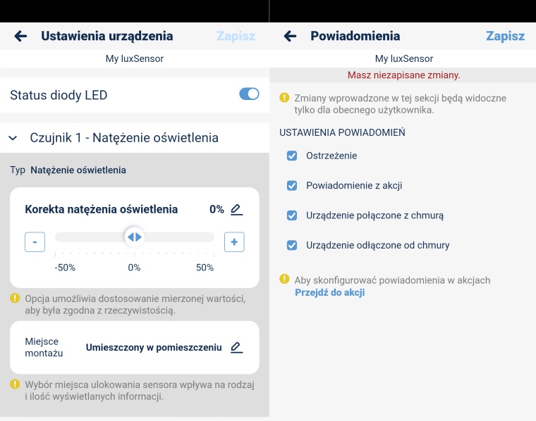The height and width of the screenshot is (421, 536).
Task: Click the info icon beside Zmiany wprowadzone
Action: pyautogui.click(x=285, y=98)
